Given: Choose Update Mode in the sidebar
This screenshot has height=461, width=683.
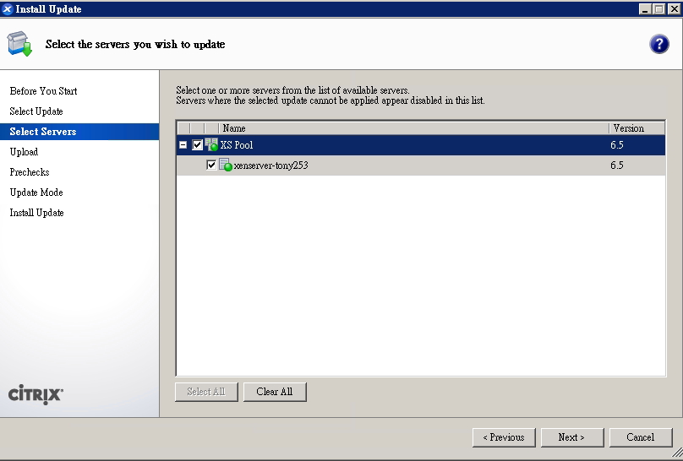Looking at the screenshot, I should point(36,193).
